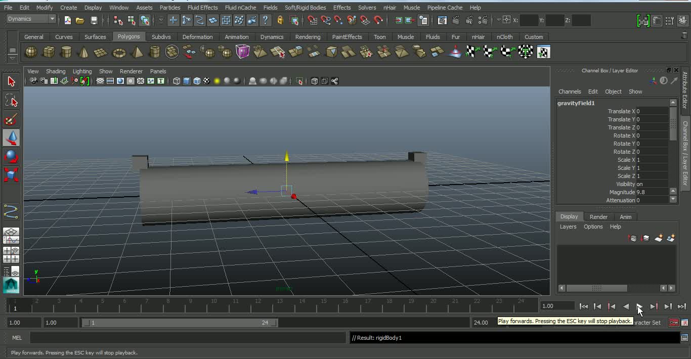Screen dimensions: 691x359
Task: Open the UV Texture Editor shelf icon
Action: point(543,52)
